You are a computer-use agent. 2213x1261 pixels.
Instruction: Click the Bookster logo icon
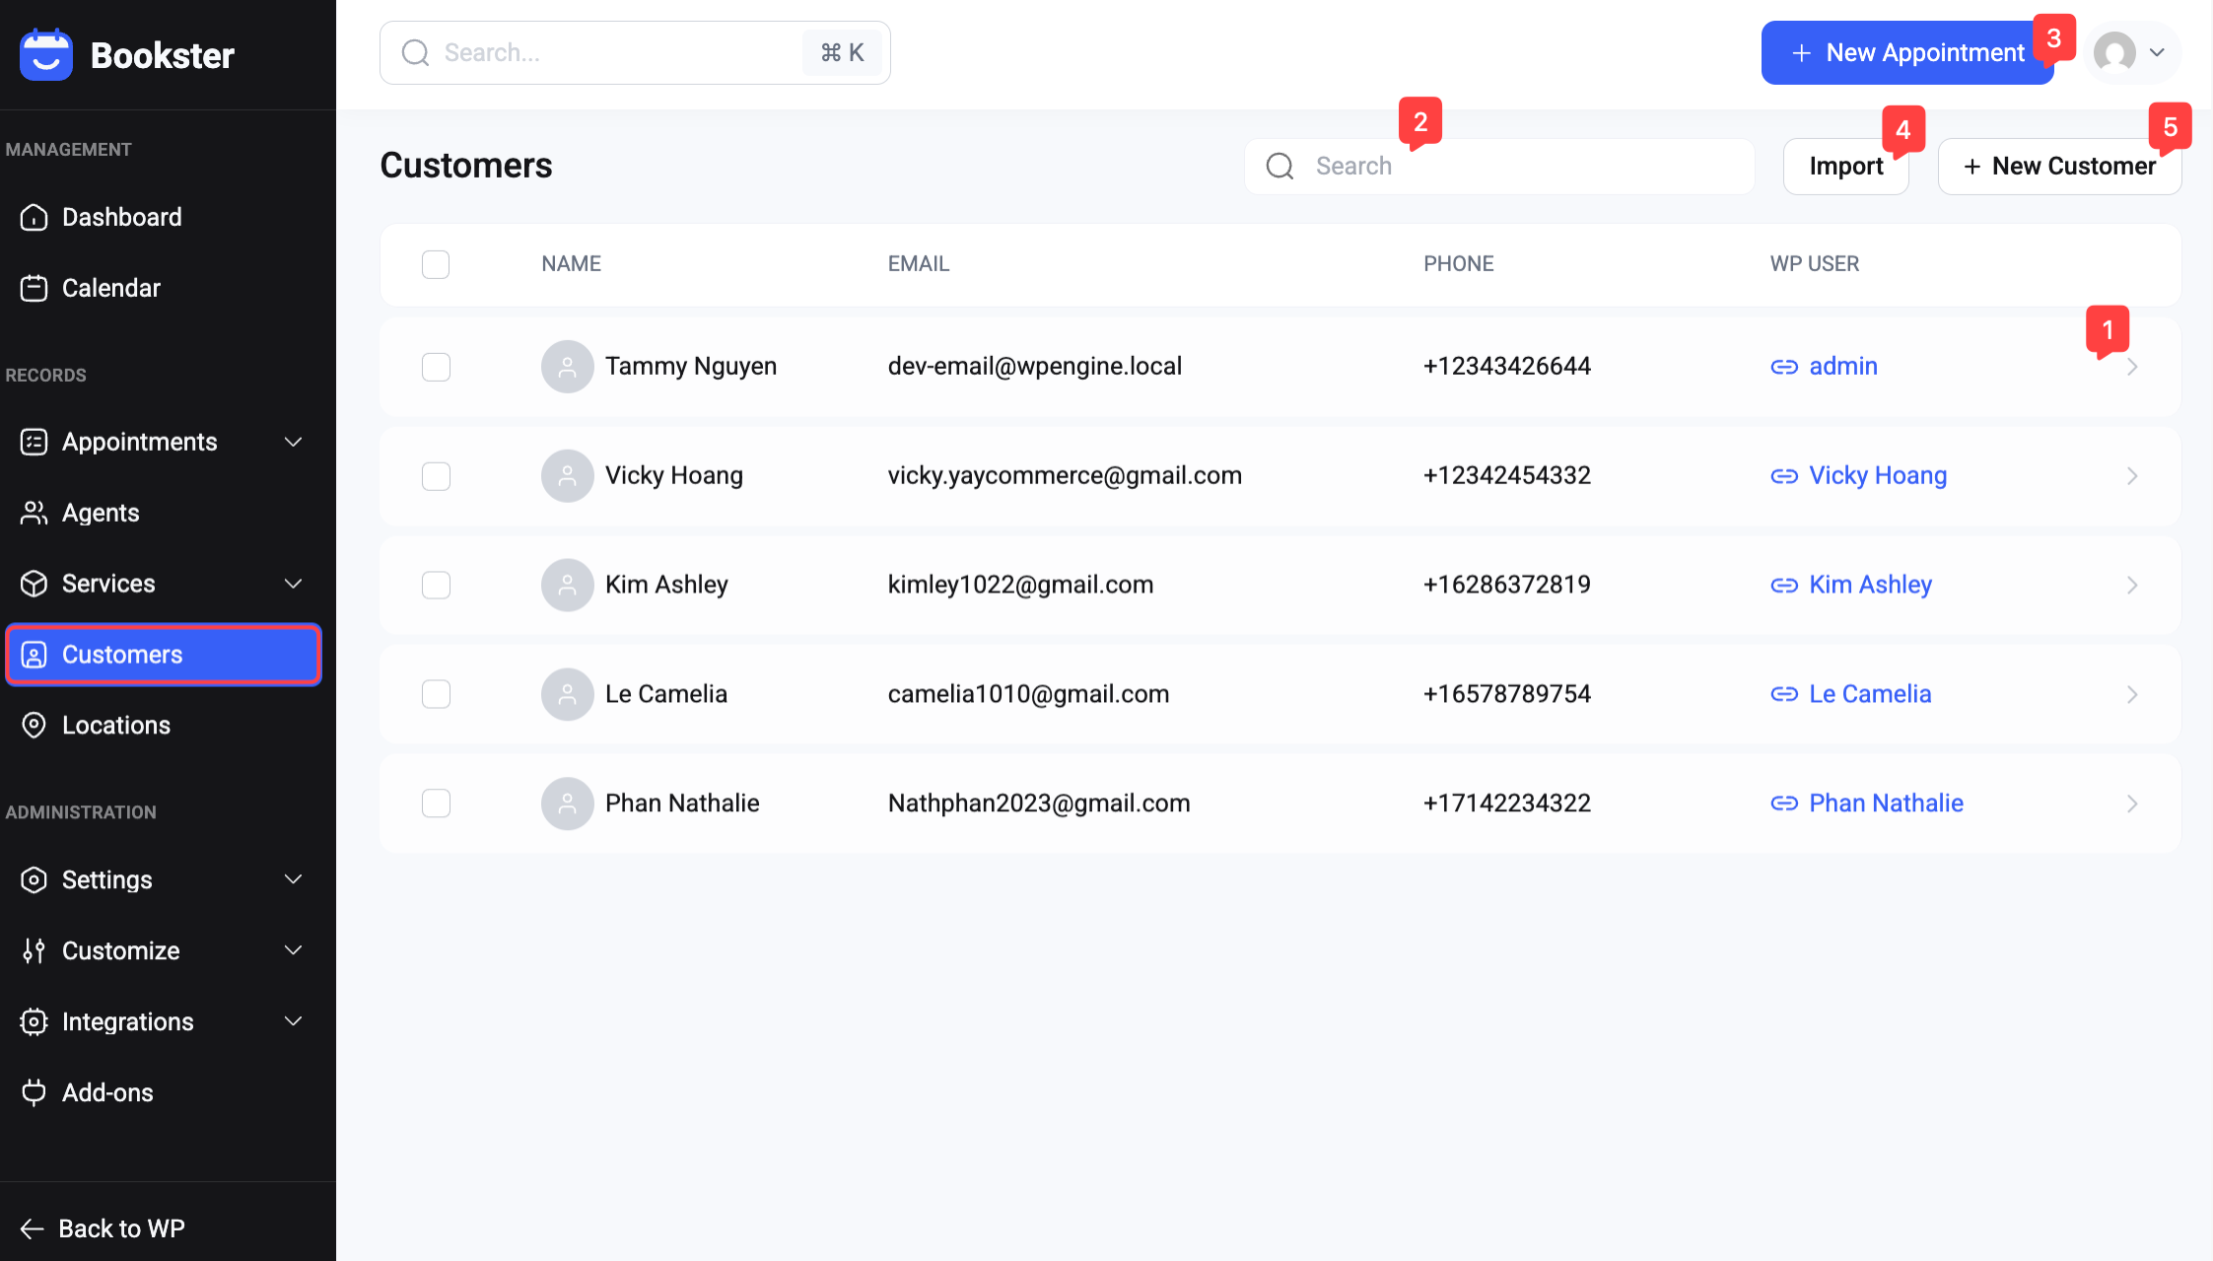click(x=45, y=55)
